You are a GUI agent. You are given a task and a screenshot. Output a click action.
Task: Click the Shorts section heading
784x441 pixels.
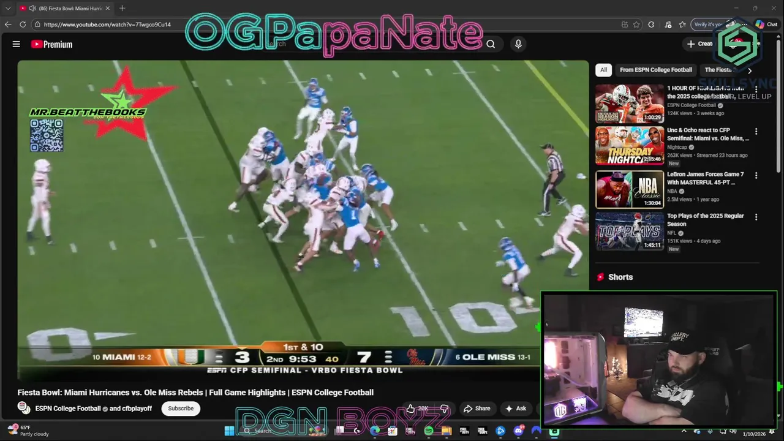click(x=620, y=277)
